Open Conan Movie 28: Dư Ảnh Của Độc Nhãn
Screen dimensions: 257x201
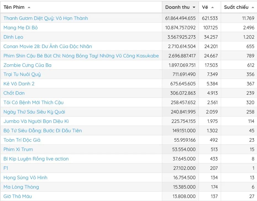click(x=48, y=46)
